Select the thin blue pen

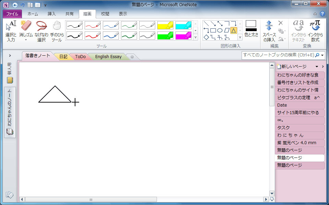[111, 25]
